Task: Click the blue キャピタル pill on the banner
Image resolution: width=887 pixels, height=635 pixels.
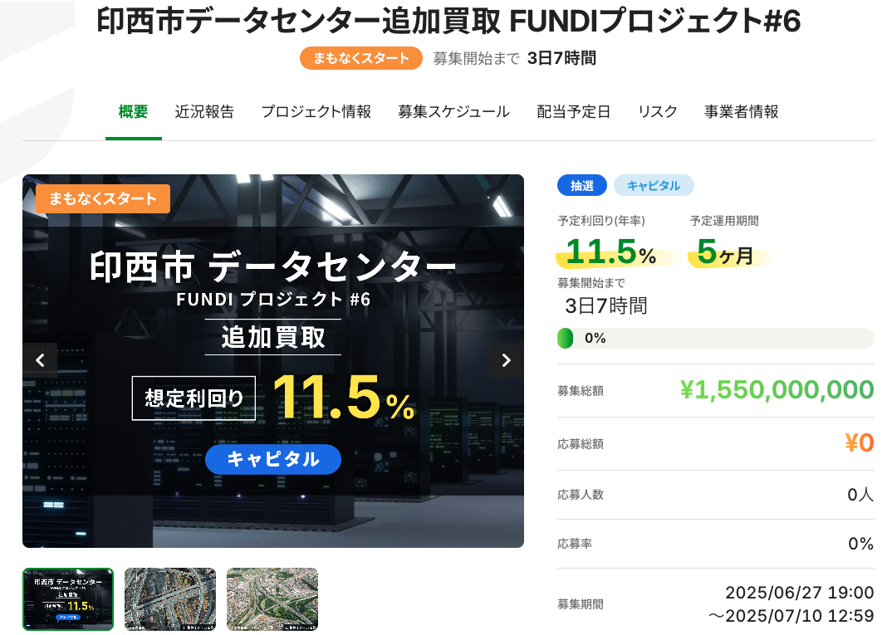Action: point(273,459)
